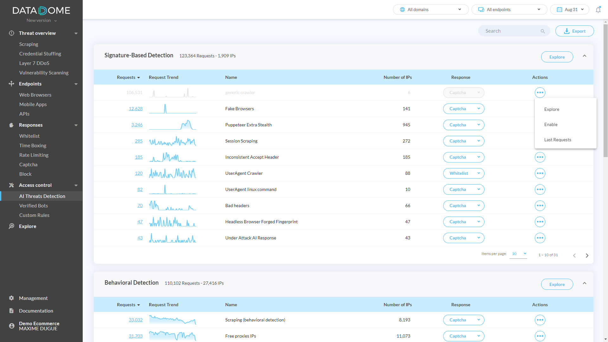This screenshot has height=342, width=608.
Task: Change response for Fake Browsers row
Action: (x=464, y=109)
